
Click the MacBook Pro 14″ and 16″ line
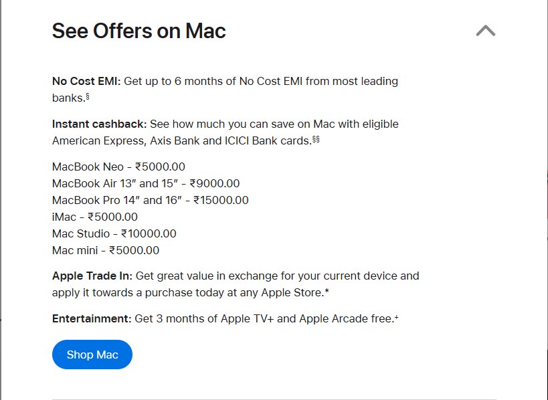pos(151,200)
